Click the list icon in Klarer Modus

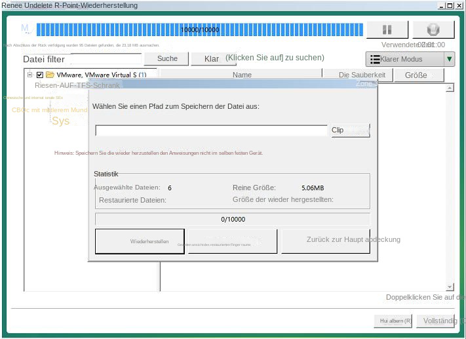375,59
